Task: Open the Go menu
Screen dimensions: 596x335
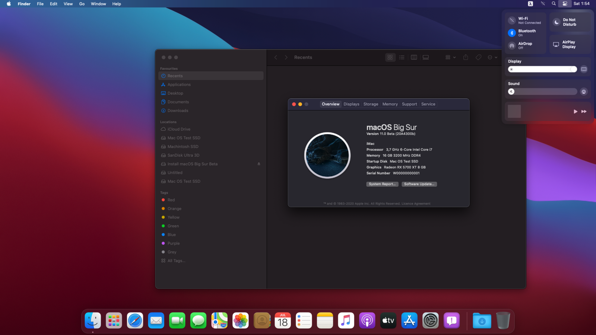Action: click(x=82, y=4)
